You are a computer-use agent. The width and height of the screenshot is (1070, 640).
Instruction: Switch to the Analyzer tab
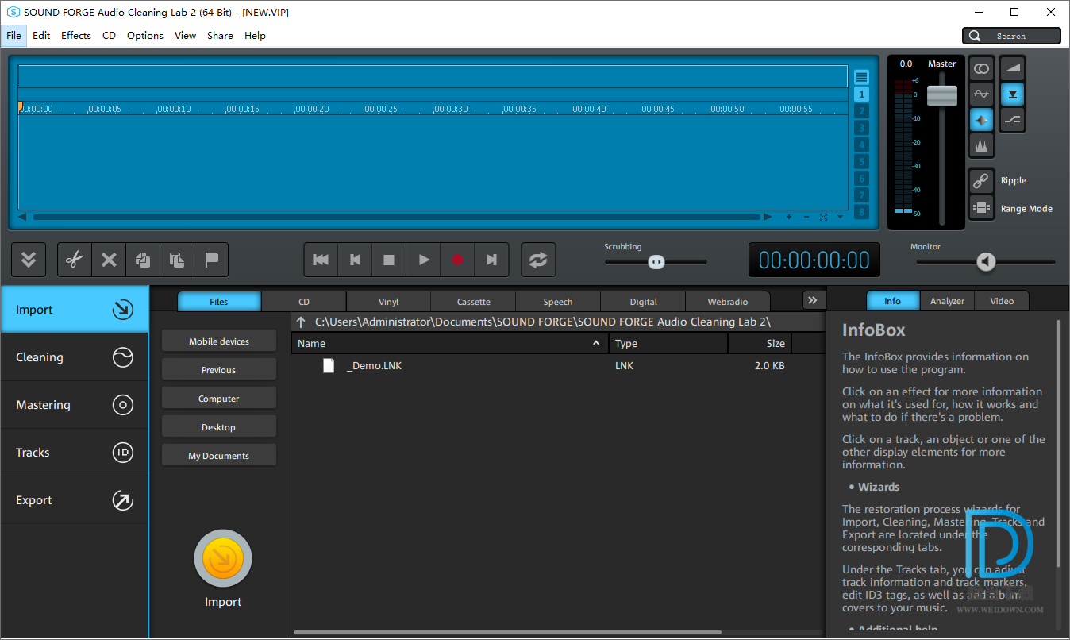tap(947, 301)
